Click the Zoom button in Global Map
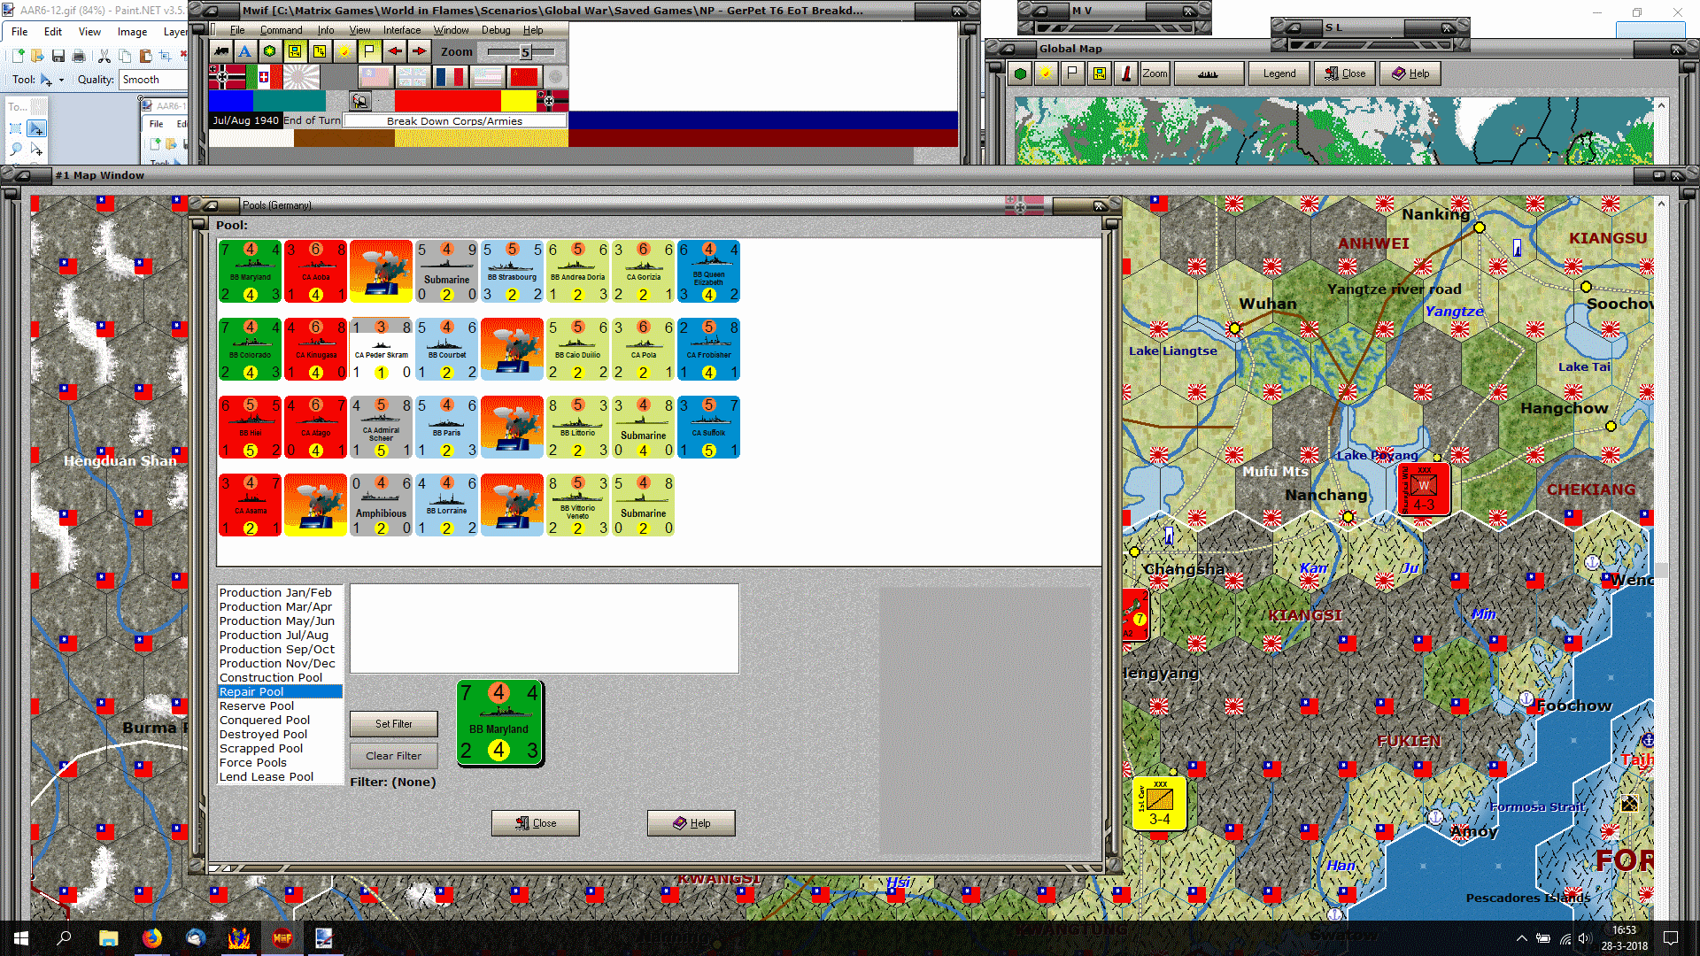The width and height of the screenshot is (1700, 956). pos(1155,73)
